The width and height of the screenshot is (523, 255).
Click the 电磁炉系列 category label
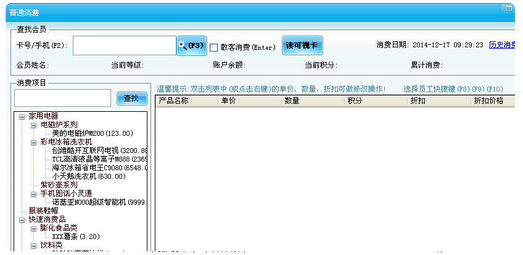point(59,125)
